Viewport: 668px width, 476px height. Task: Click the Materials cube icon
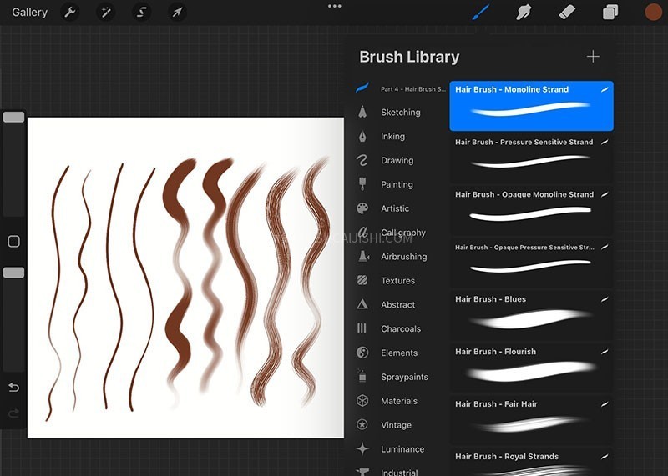click(x=362, y=401)
